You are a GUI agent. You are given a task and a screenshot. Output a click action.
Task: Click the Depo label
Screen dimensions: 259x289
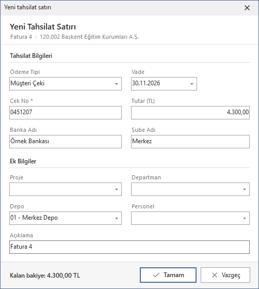point(17,206)
